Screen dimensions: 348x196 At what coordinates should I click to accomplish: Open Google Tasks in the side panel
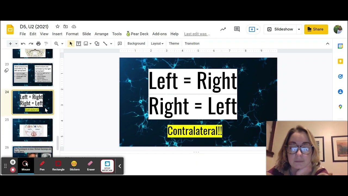pyautogui.click(x=340, y=76)
